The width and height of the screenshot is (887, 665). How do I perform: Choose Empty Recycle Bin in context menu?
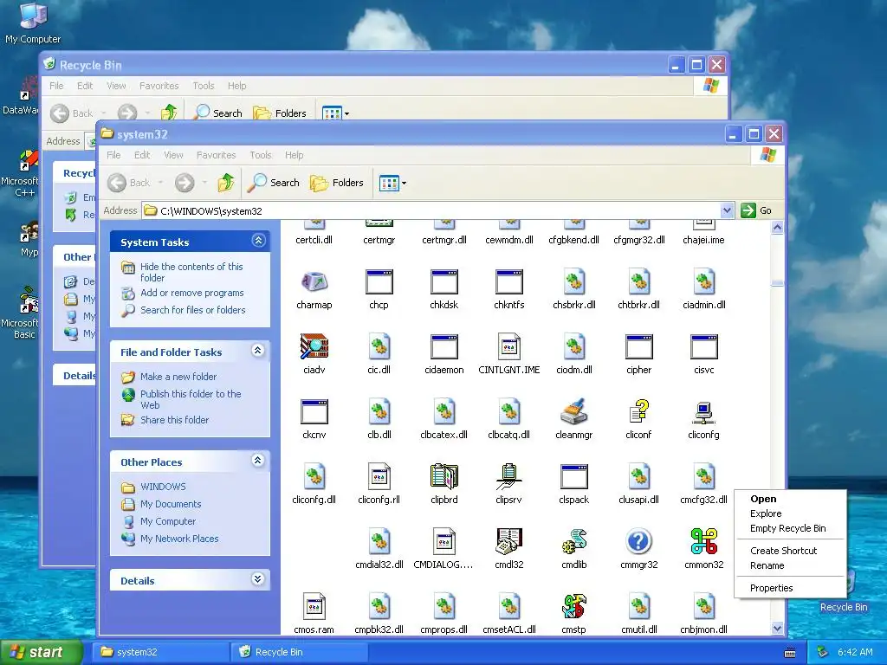[x=790, y=528]
